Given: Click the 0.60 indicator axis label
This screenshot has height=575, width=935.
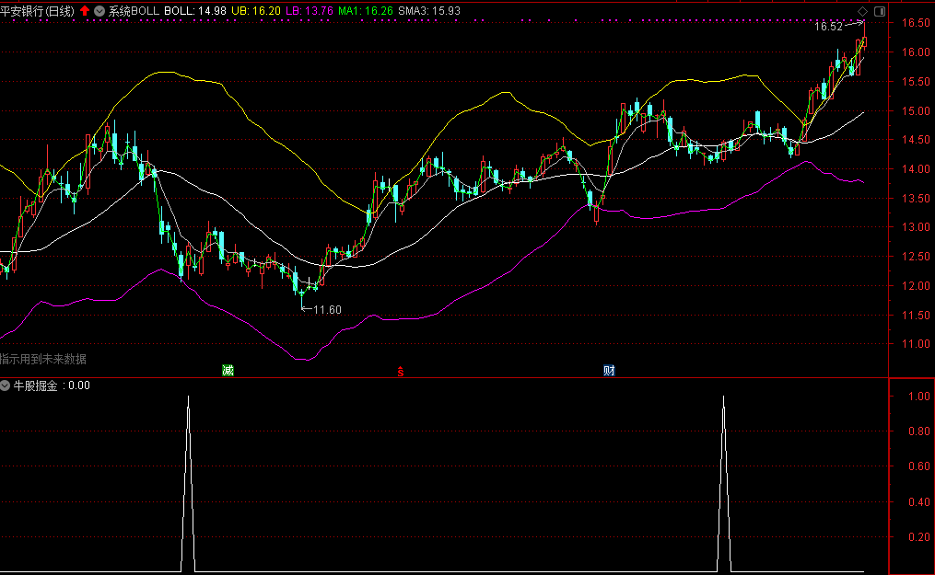Looking at the screenshot, I should pyautogui.click(x=919, y=466).
